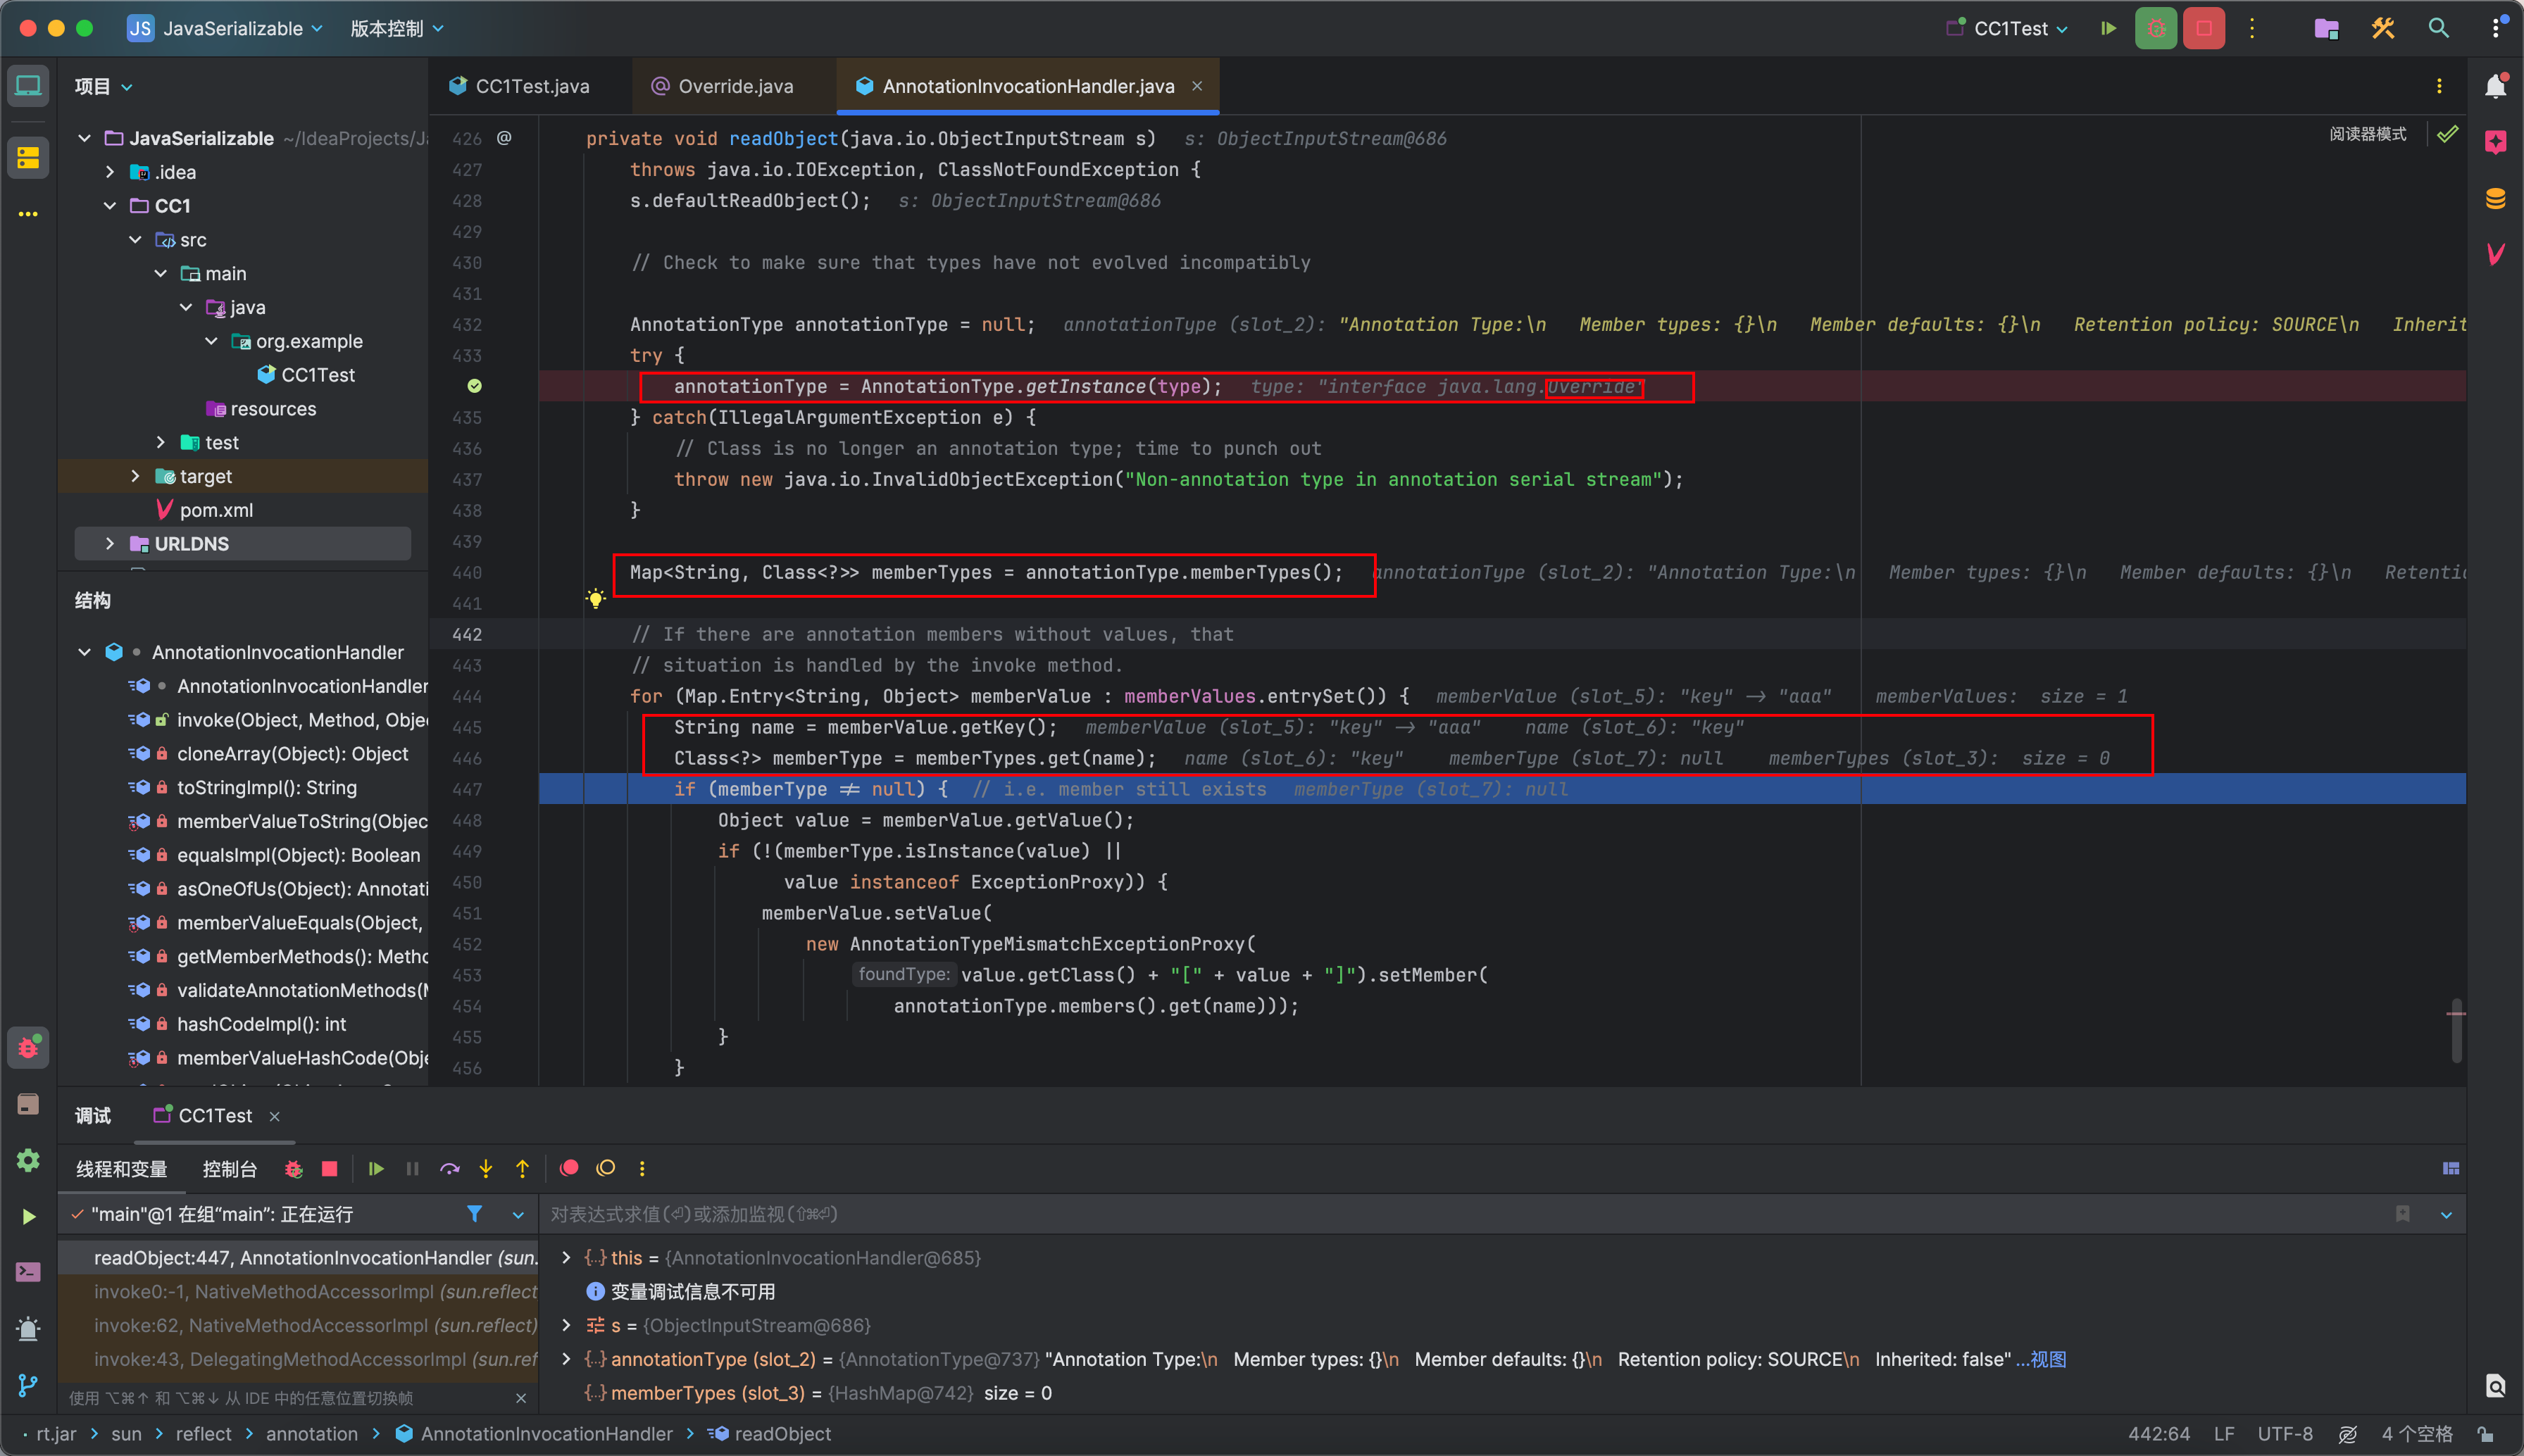The width and height of the screenshot is (2524, 1456).
Task: Switch to the 控制台 console tab
Action: [229, 1169]
